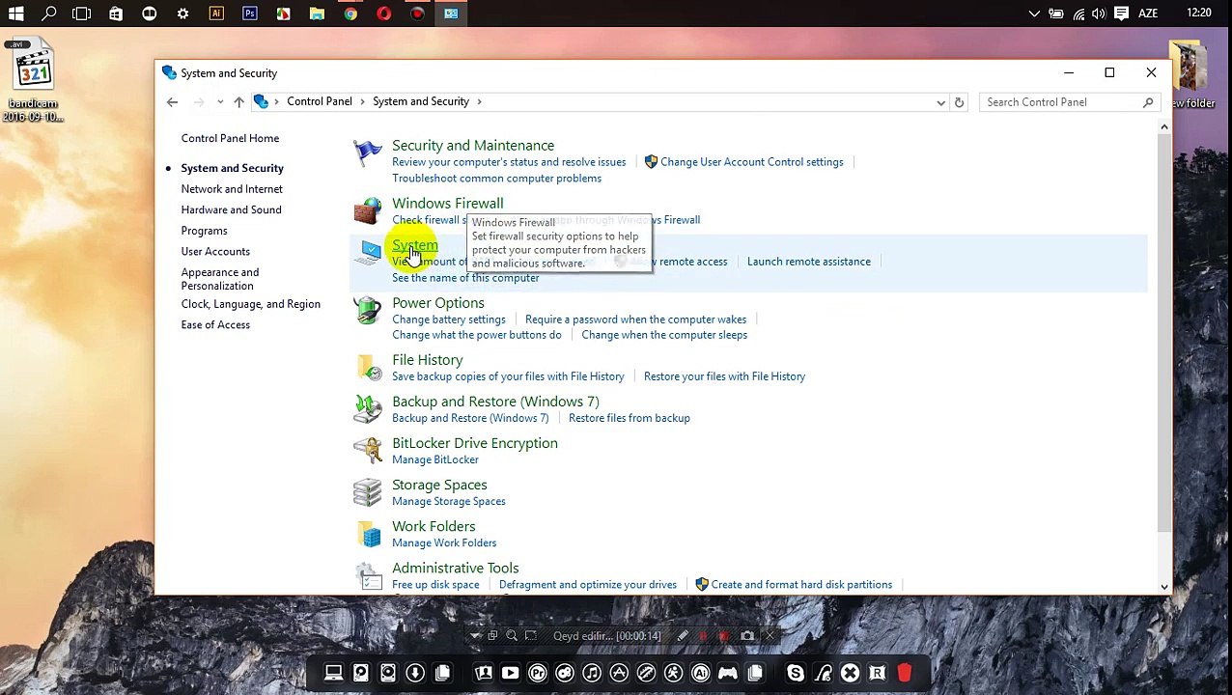Click the pencil draw icon on recorder bar
This screenshot has width=1232, height=695.
[x=683, y=636]
